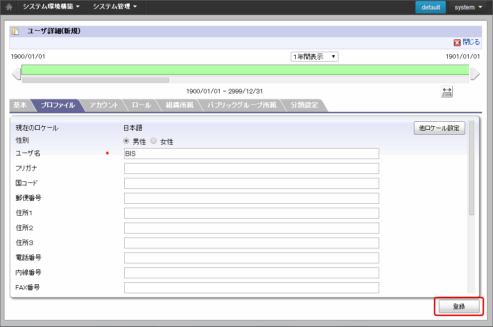
Task: Click the horizontal timeline scrollbar thumb
Action: point(95,80)
